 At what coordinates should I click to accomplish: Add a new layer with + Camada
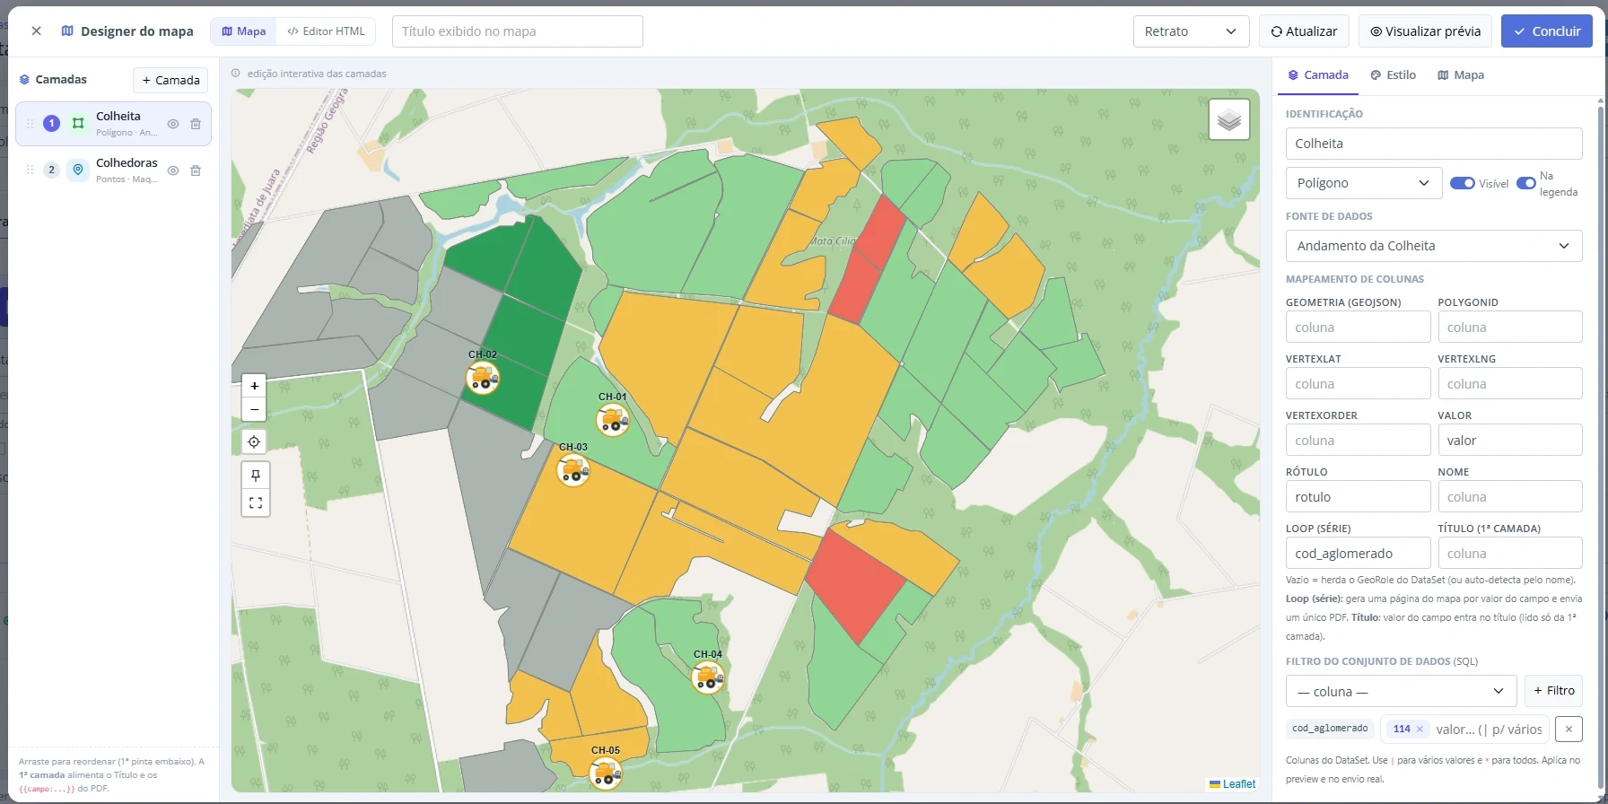[170, 80]
